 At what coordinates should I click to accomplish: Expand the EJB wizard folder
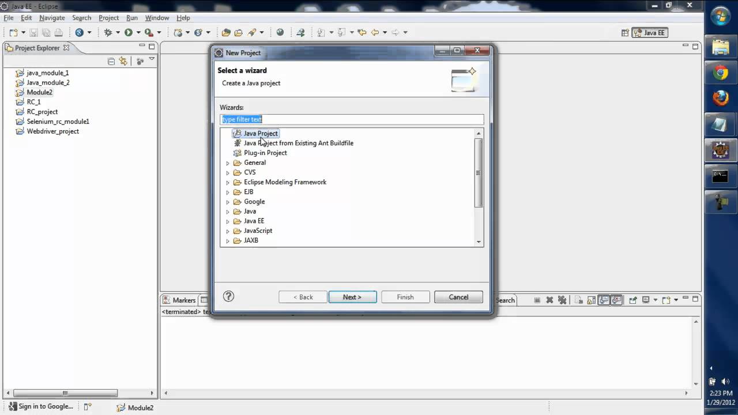(228, 193)
